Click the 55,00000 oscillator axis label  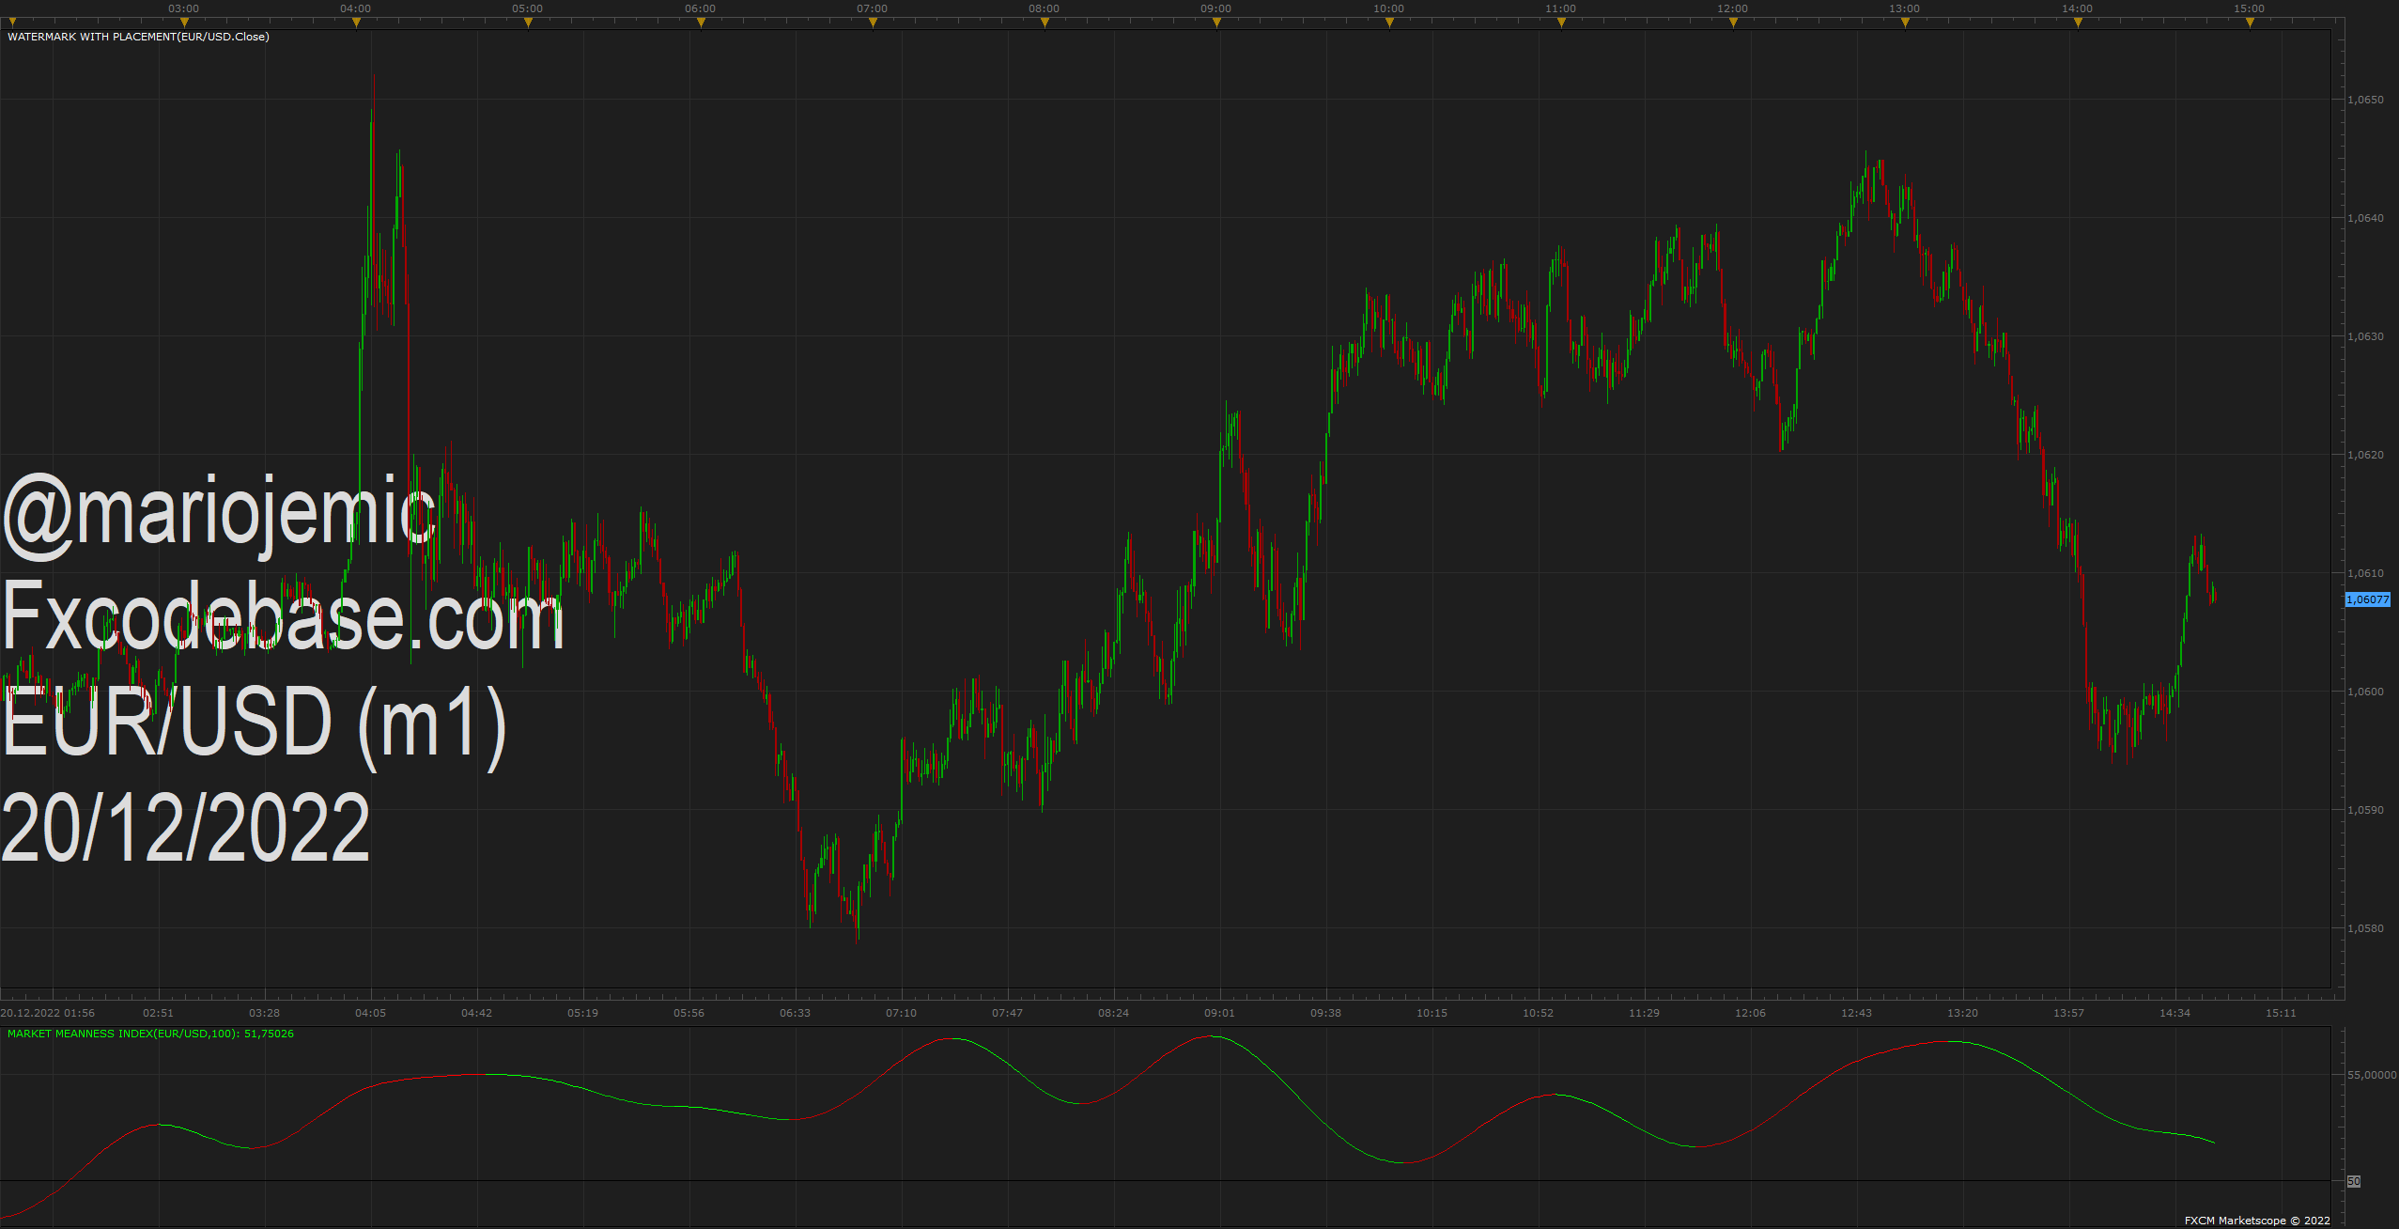(x=2372, y=1075)
